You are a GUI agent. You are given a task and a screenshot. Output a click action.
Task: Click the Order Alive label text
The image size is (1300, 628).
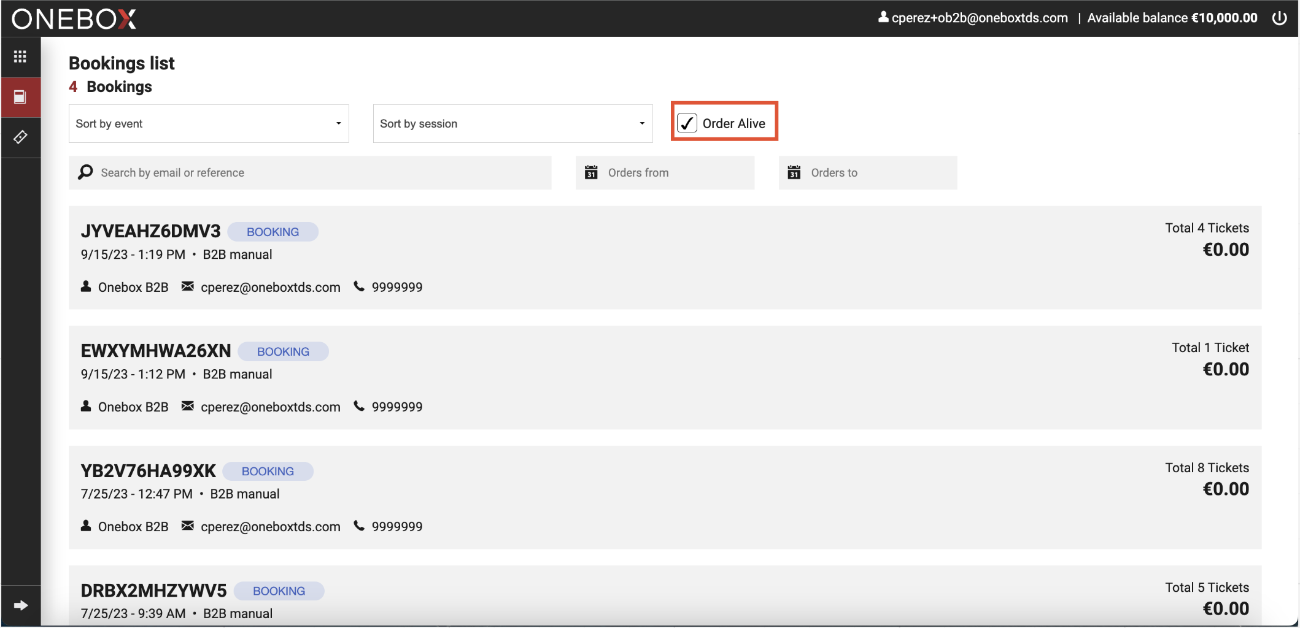click(x=734, y=123)
